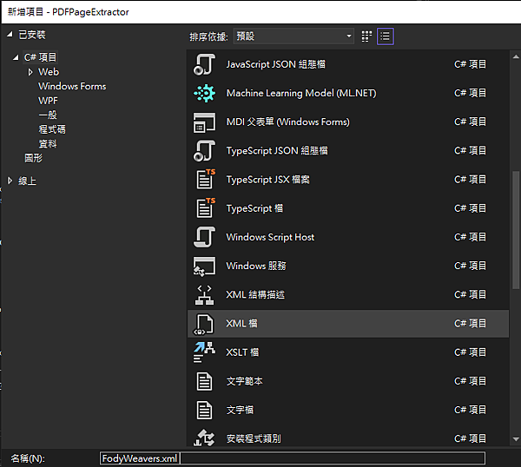Image resolution: width=521 pixels, height=467 pixels.
Task: Click the 'Windows Script Host' template name
Action: pyautogui.click(x=270, y=237)
